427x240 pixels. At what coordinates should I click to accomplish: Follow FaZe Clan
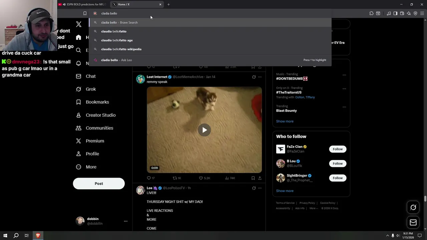[x=338, y=149]
